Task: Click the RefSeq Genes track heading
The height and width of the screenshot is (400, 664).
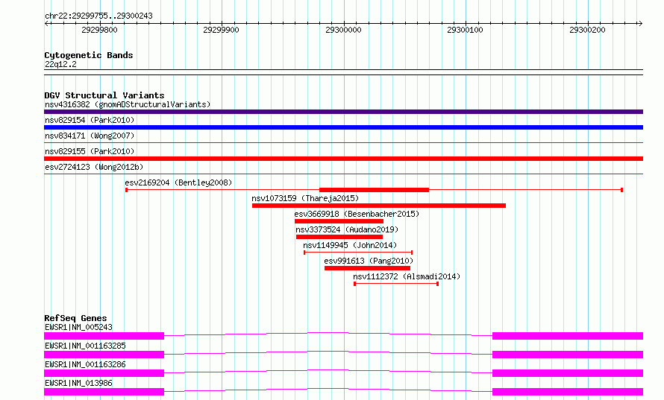Action: point(75,318)
